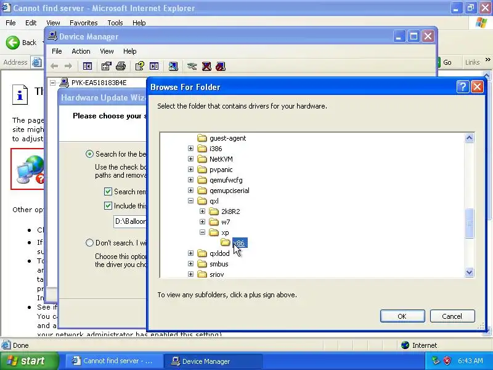Viewport: 493px width, 370px height.
Task: Expand the qemufwcfg folder
Action: (x=190, y=179)
